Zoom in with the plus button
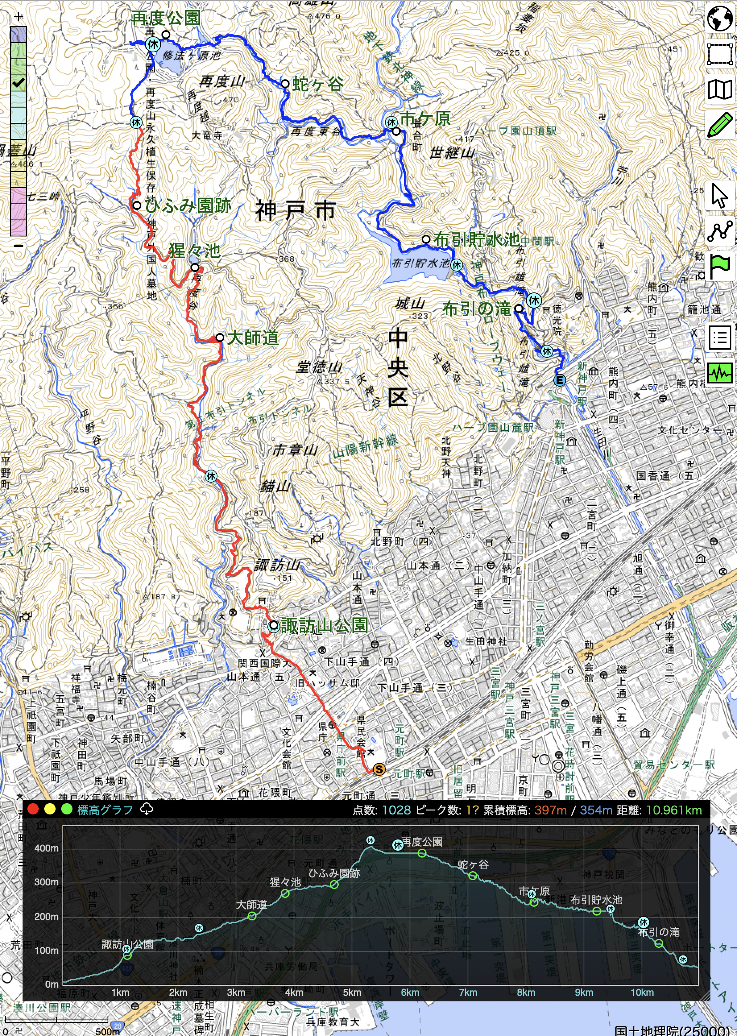This screenshot has width=737, height=1036. point(18,17)
